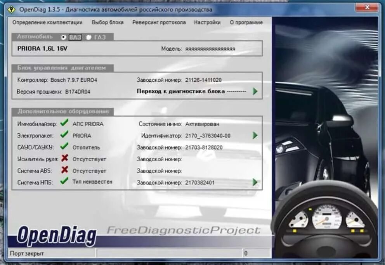The height and width of the screenshot is (265, 385).
Task: Click the Электропакет label
Action: (35, 136)
